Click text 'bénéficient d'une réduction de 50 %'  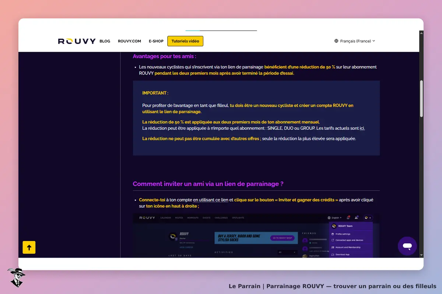pos(300,67)
